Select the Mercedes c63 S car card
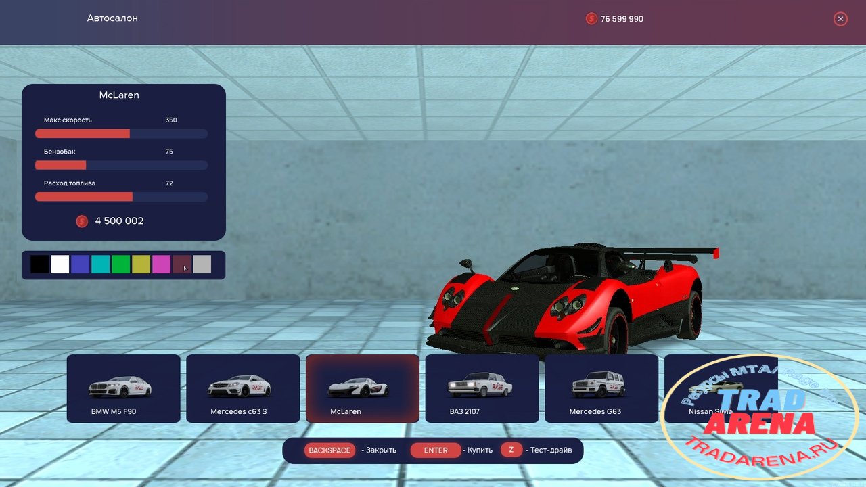Viewport: 866px width, 487px height. (x=243, y=389)
